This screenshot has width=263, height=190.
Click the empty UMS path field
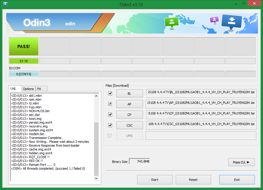tap(201, 136)
